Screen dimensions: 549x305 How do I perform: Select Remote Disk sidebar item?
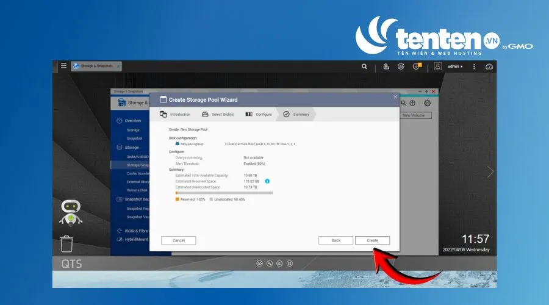[x=137, y=190]
